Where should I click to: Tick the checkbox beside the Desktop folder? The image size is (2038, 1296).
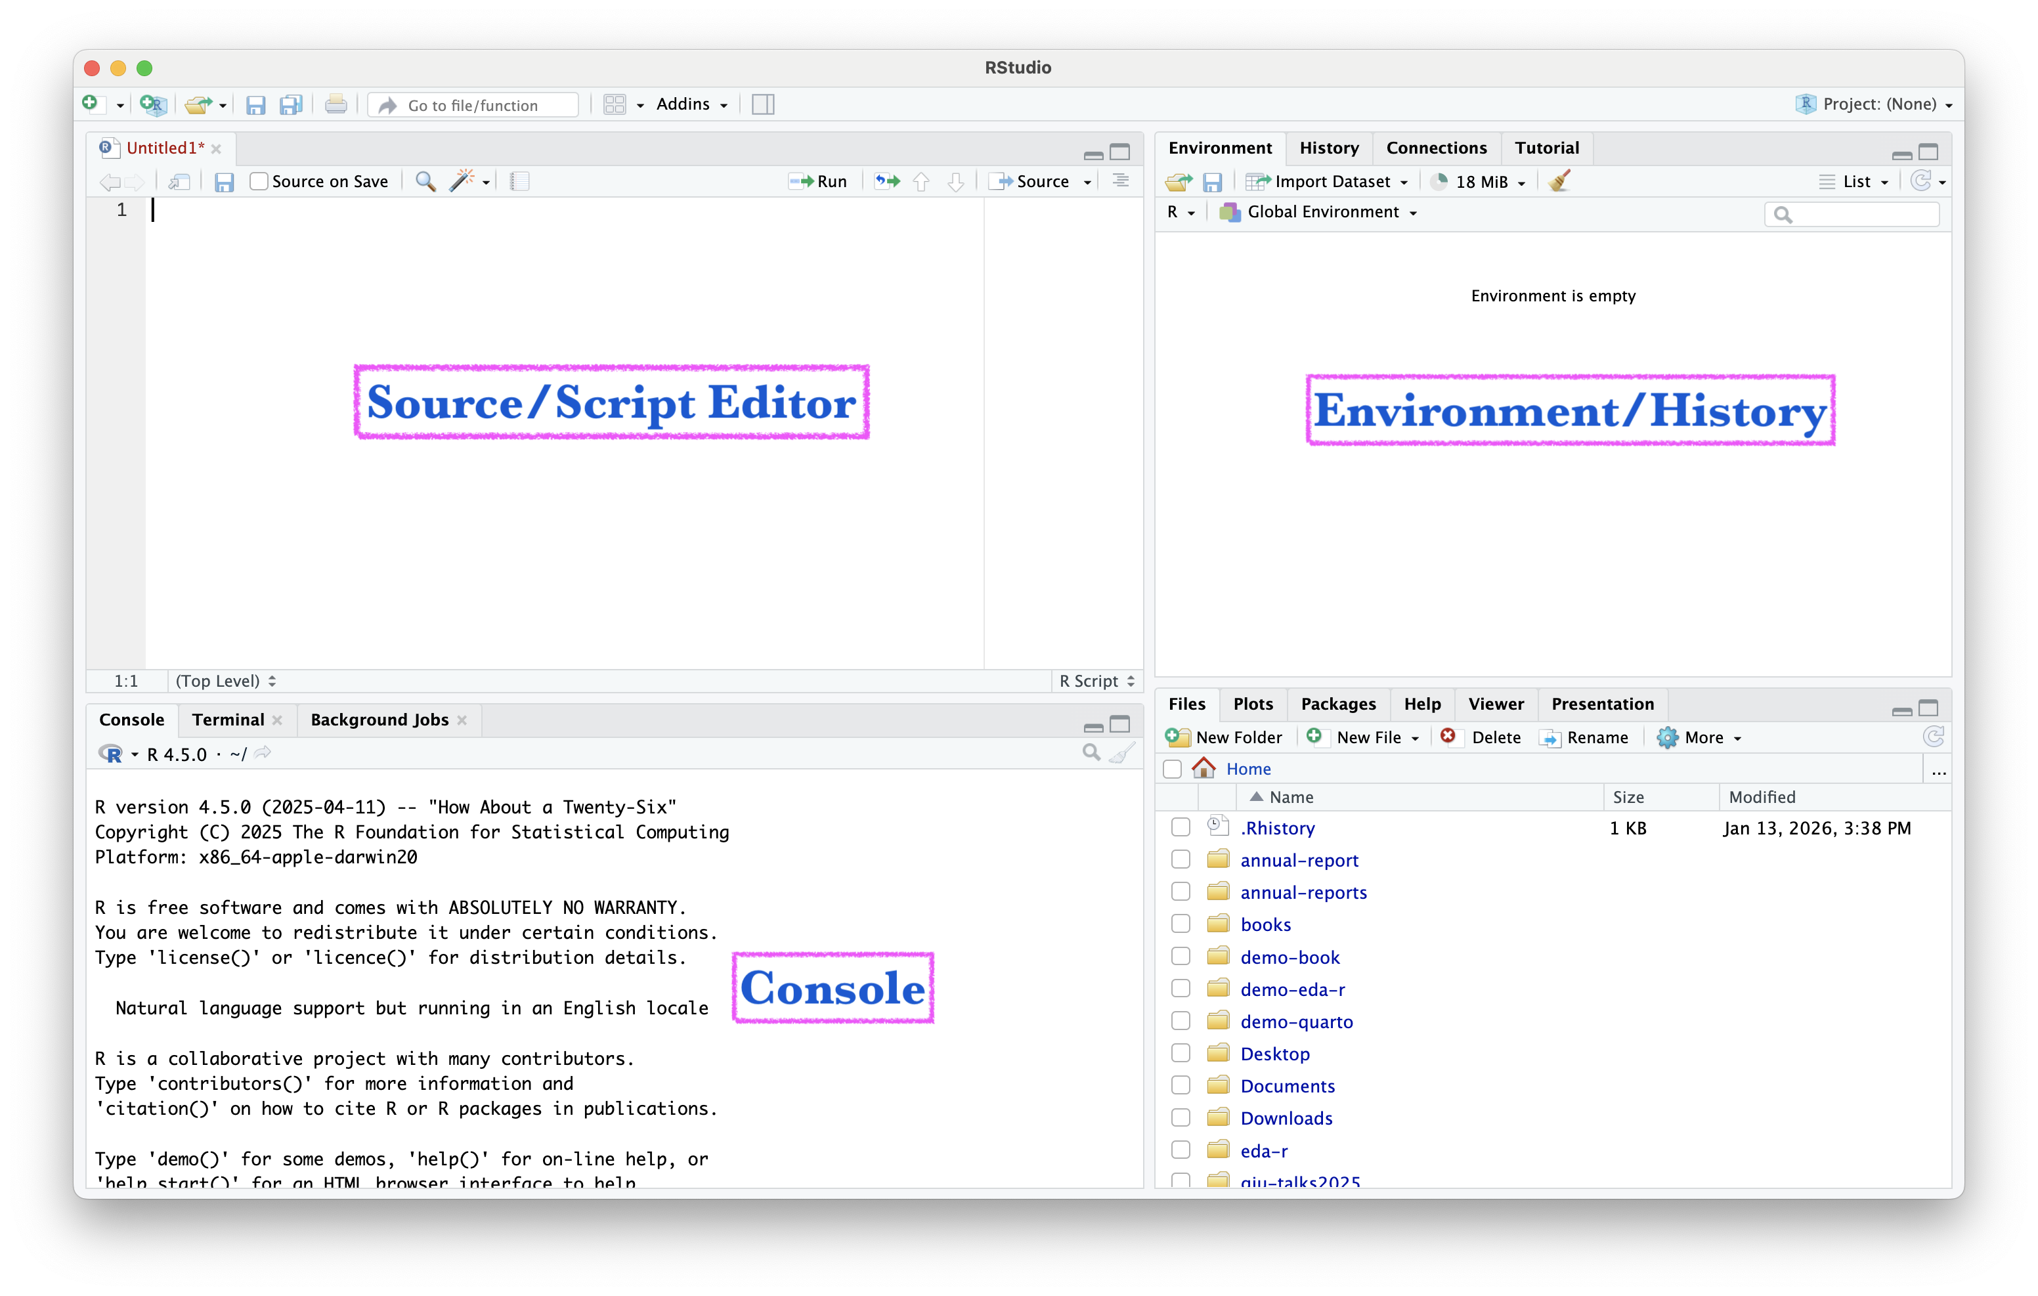pyautogui.click(x=1180, y=1053)
